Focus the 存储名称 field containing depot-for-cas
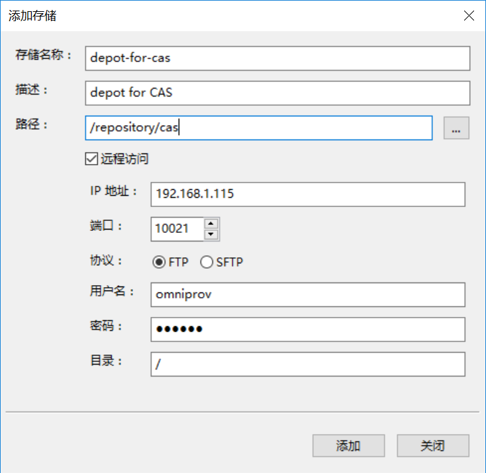This screenshot has height=473, width=486. 277,58
